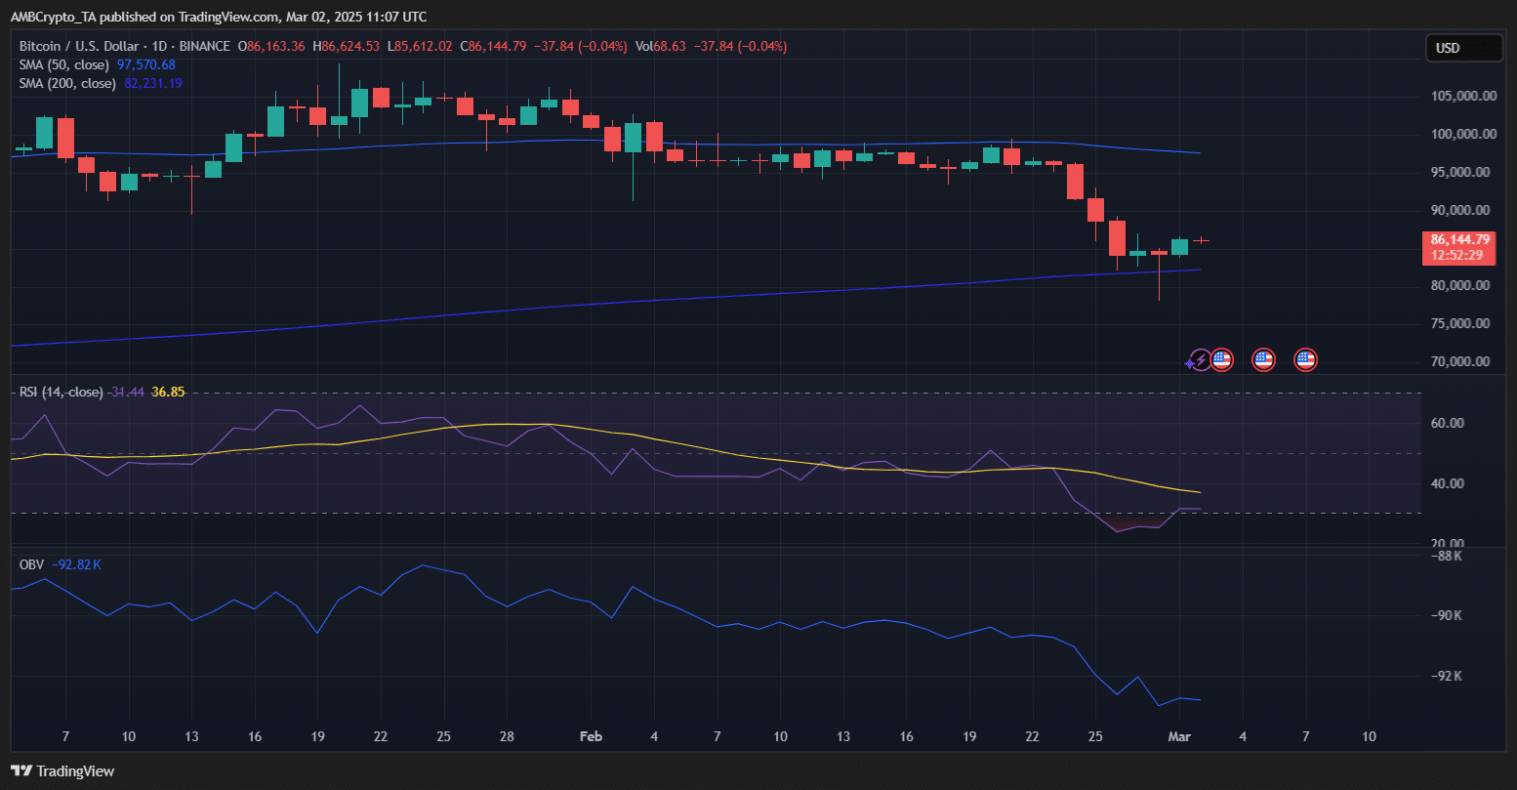Open the lightning bolt event marker
Image resolution: width=1517 pixels, height=790 pixels.
(x=1201, y=360)
